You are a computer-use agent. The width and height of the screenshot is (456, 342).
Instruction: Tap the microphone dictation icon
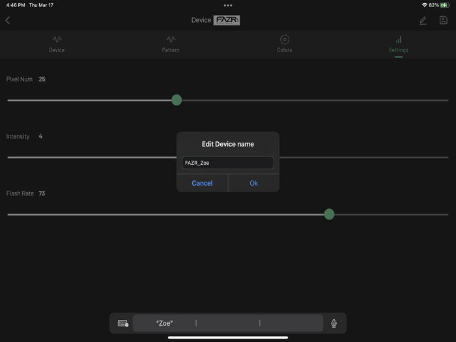[334, 323]
